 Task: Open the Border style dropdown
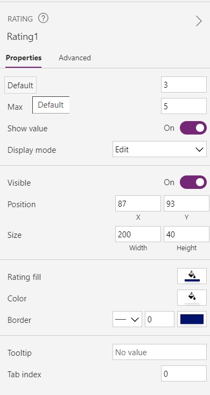127,319
